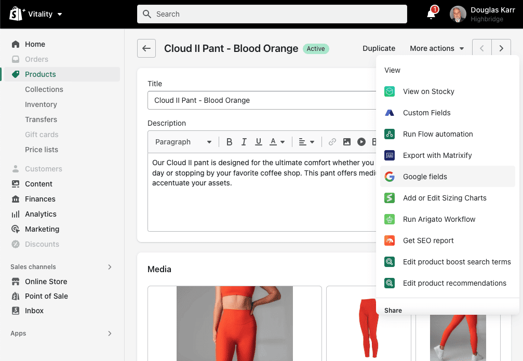
Task: Go to next product with right chevron
Action: click(501, 48)
